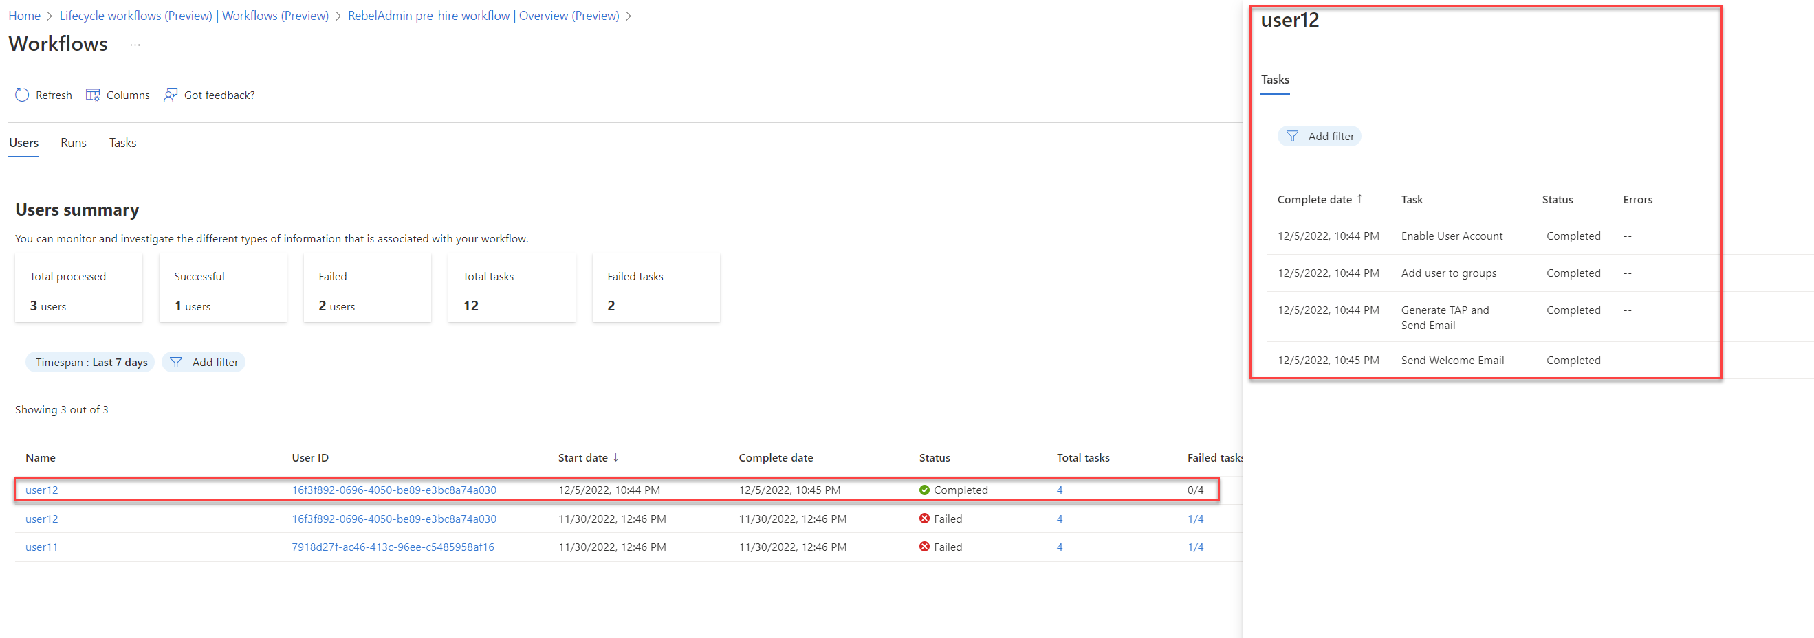
Task: Click the Complete date ascending sort arrow
Action: pos(1359,199)
